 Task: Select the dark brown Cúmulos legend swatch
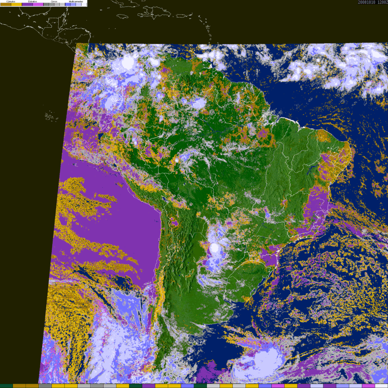point(6,4)
